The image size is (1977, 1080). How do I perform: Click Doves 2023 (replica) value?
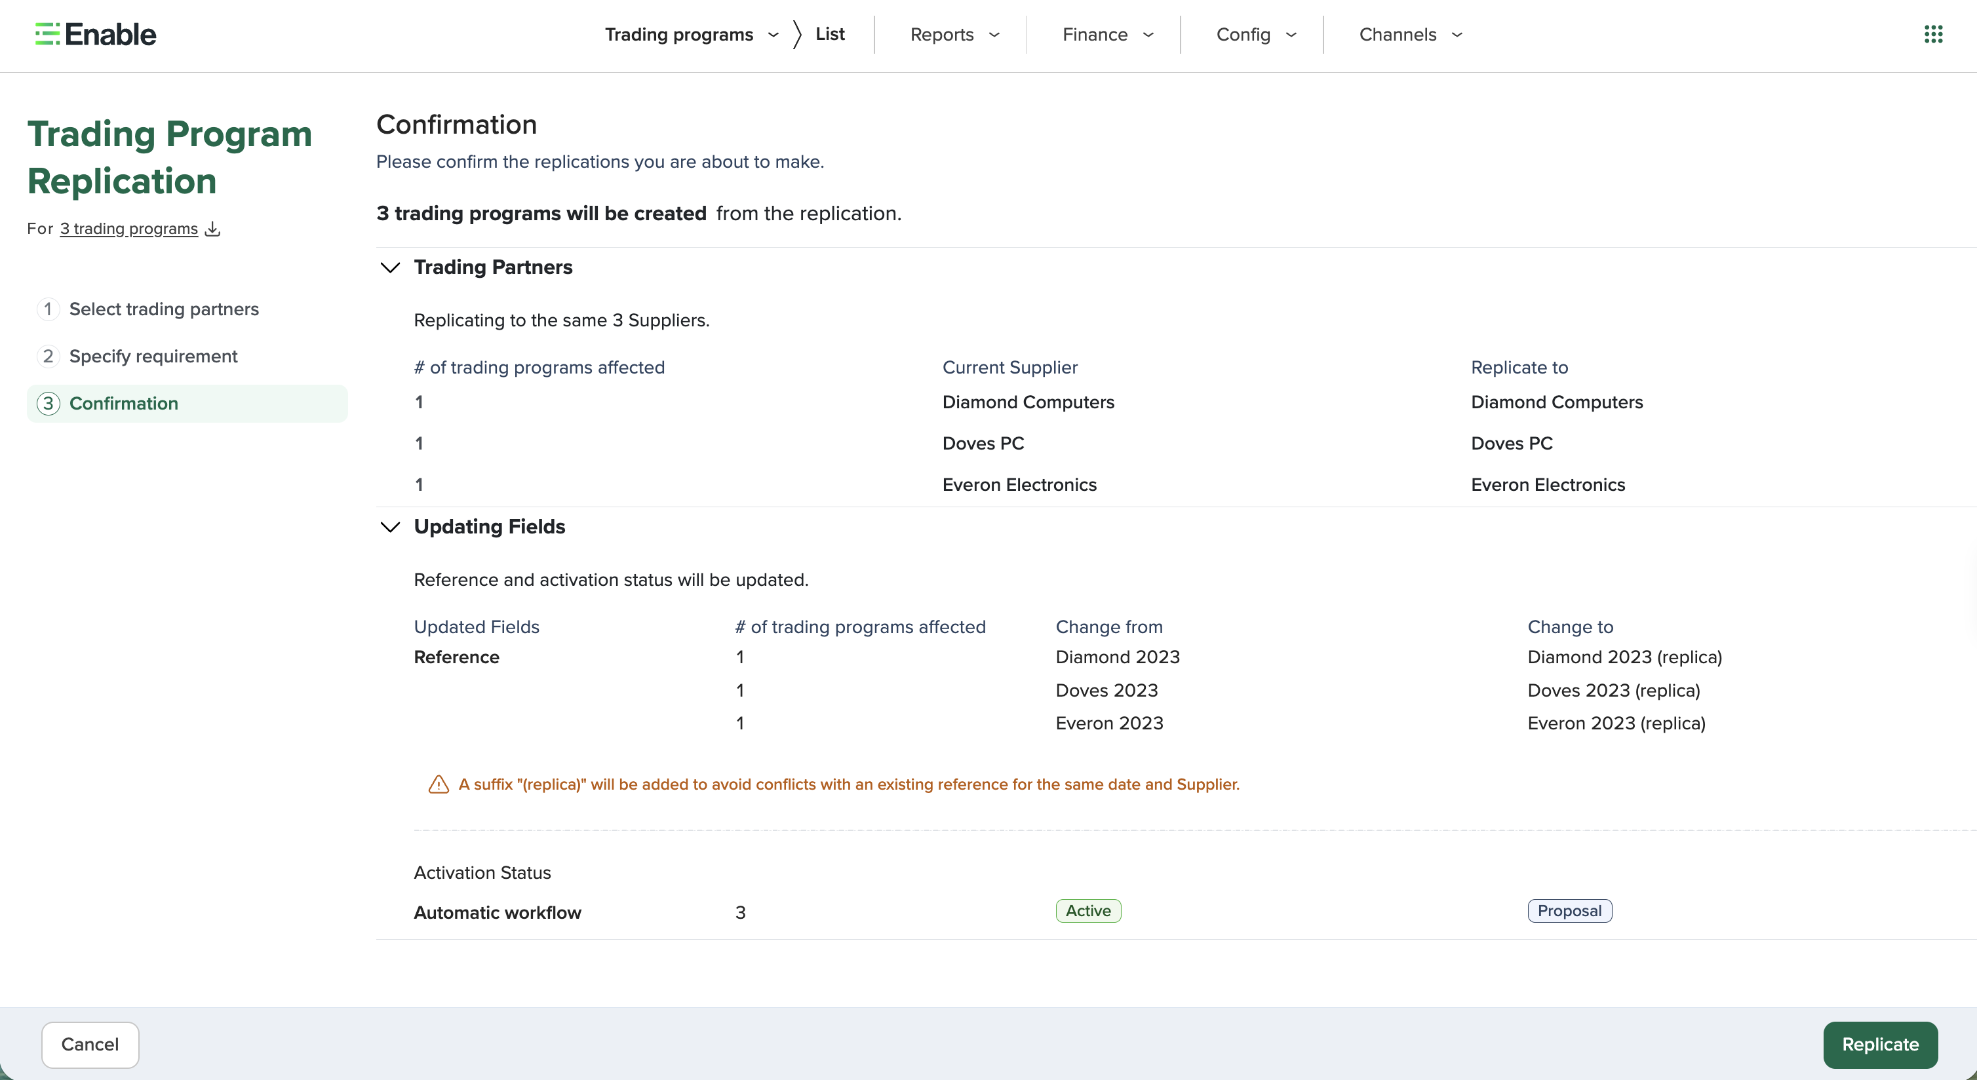pos(1614,690)
